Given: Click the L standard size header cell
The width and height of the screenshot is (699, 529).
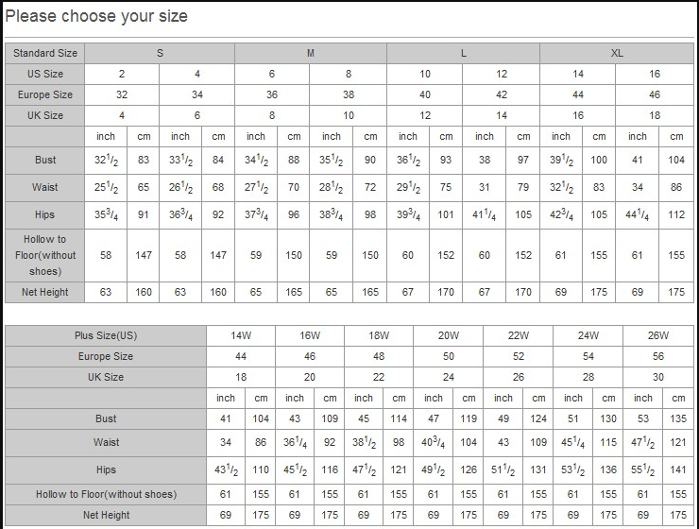Looking at the screenshot, I should (x=463, y=53).
